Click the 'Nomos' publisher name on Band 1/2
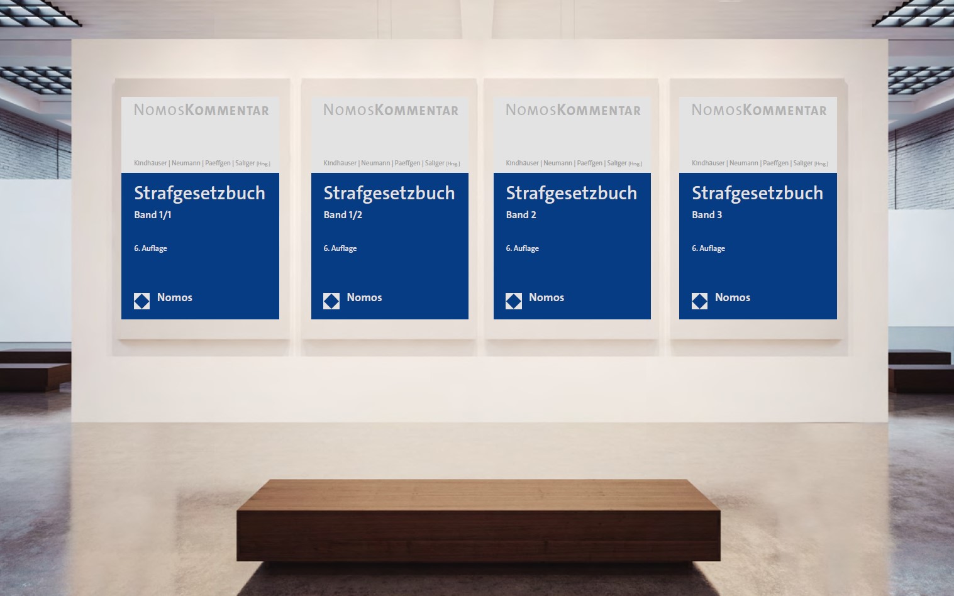Viewport: 954px width, 596px height. coord(364,297)
